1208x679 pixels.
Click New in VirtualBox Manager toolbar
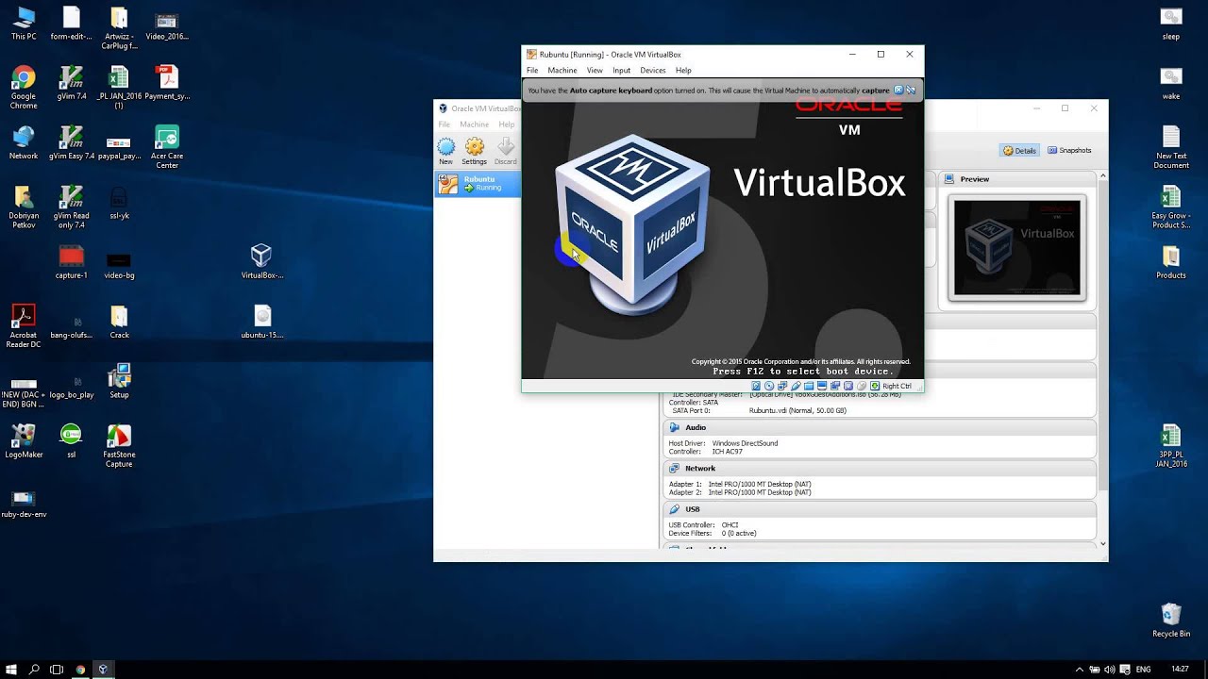click(445, 151)
